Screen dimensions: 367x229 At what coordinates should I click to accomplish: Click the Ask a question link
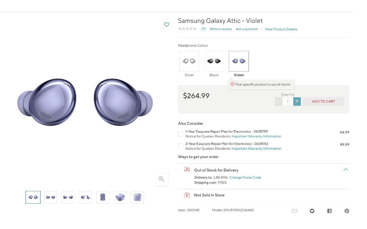(247, 29)
